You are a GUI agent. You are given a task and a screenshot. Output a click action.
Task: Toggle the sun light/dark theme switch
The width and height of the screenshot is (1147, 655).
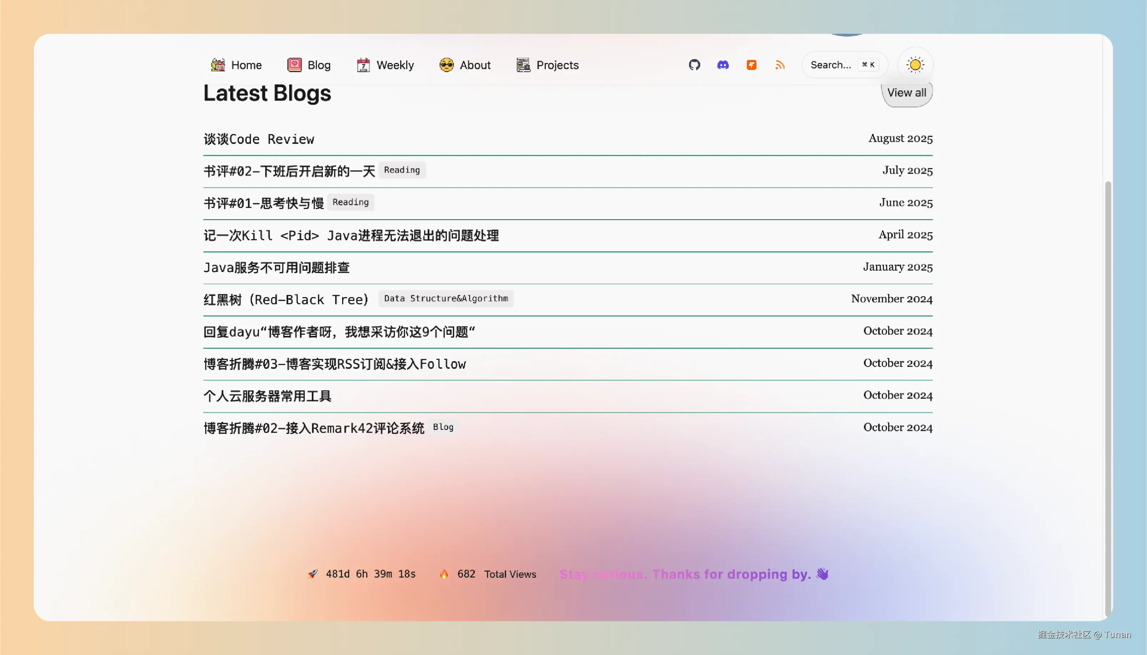tap(915, 65)
